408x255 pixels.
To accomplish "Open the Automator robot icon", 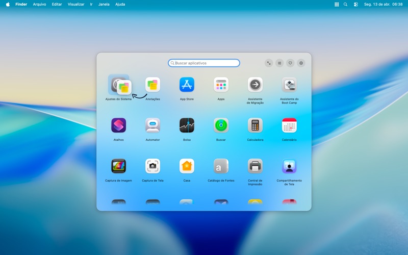I will point(152,125).
